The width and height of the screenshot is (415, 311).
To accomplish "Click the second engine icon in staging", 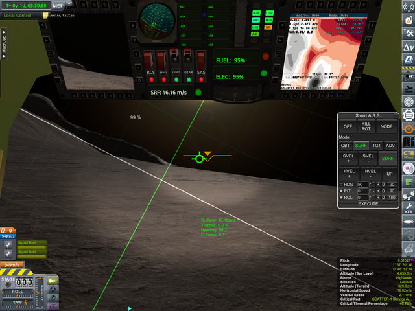I will (x=8, y=253).
